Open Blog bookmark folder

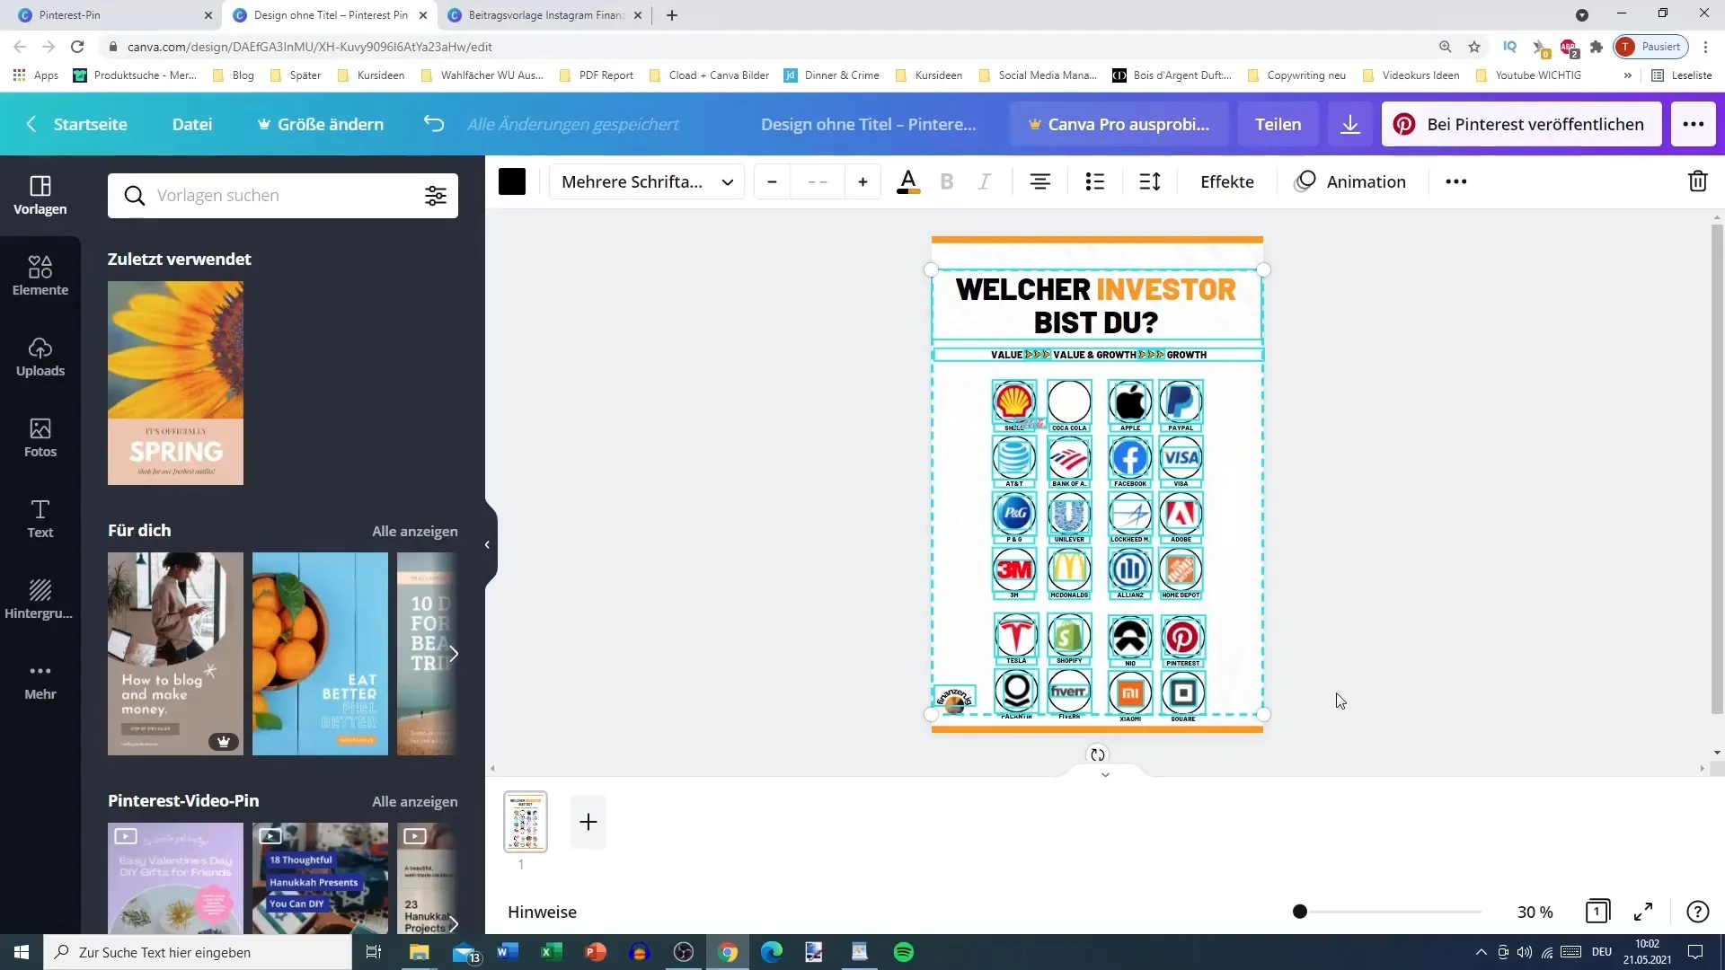[234, 75]
